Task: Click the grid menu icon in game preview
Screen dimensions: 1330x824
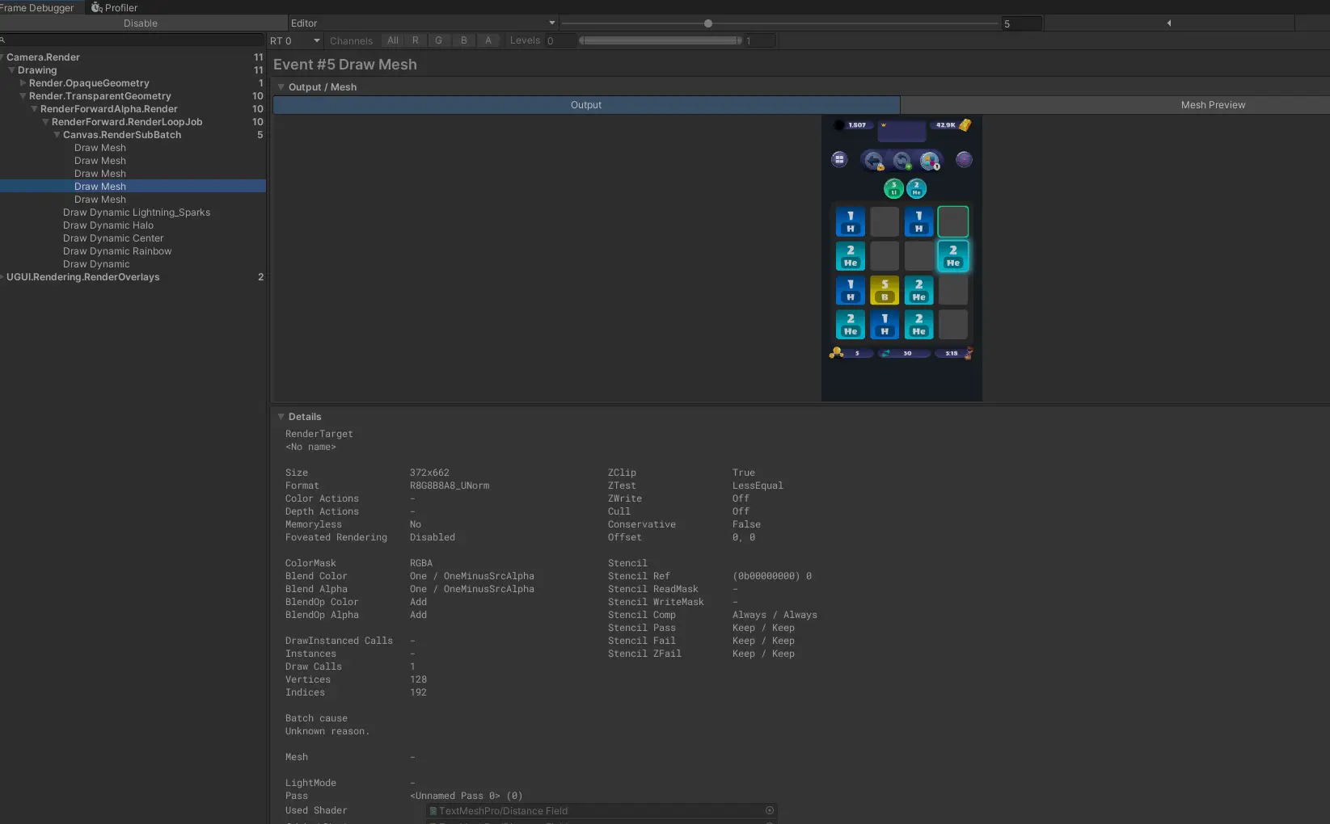Action: [x=839, y=159]
